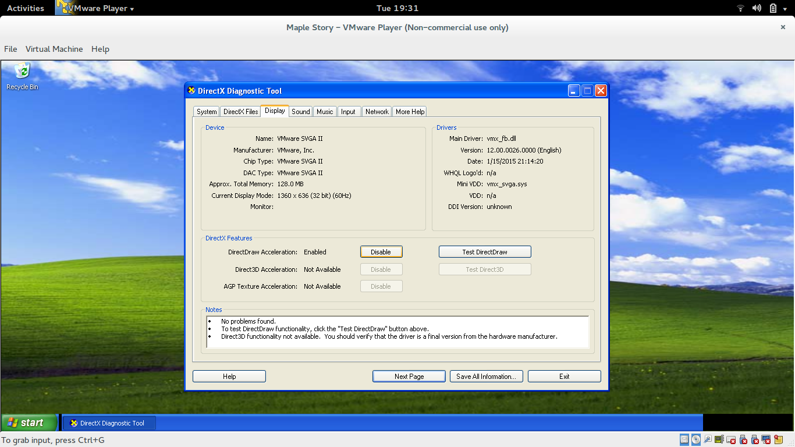Viewport: 795px width, 447px height.
Task: Click the date value '1/15/2015 21:14:20'
Action: click(x=515, y=161)
